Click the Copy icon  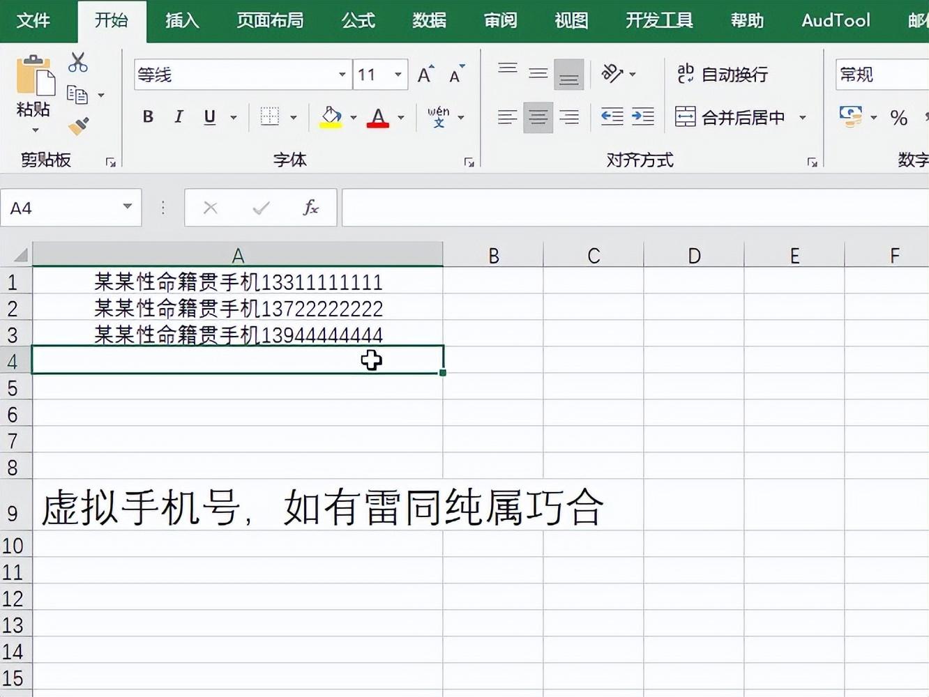tap(77, 95)
